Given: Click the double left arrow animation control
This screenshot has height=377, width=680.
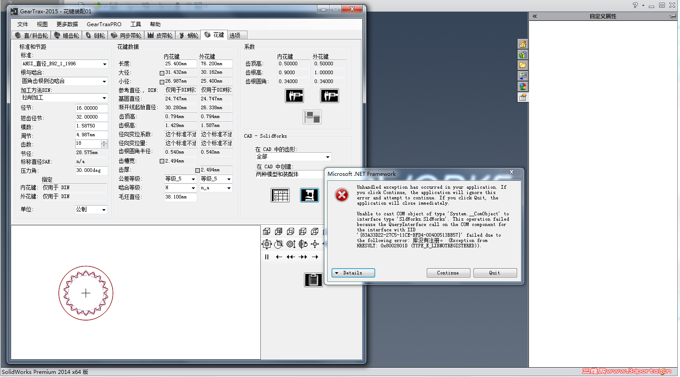Looking at the screenshot, I should (291, 257).
